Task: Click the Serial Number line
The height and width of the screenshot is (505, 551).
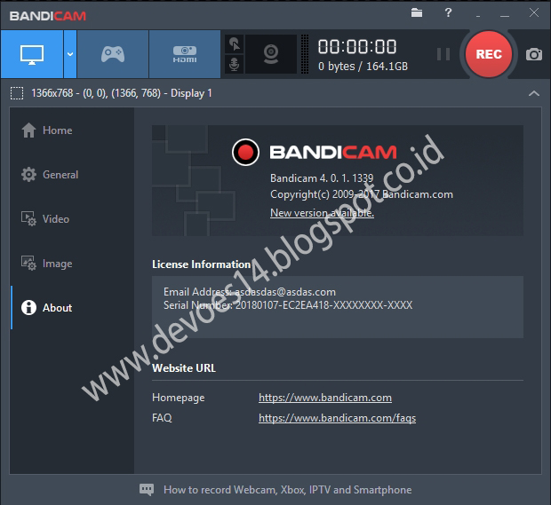Action: tap(288, 305)
